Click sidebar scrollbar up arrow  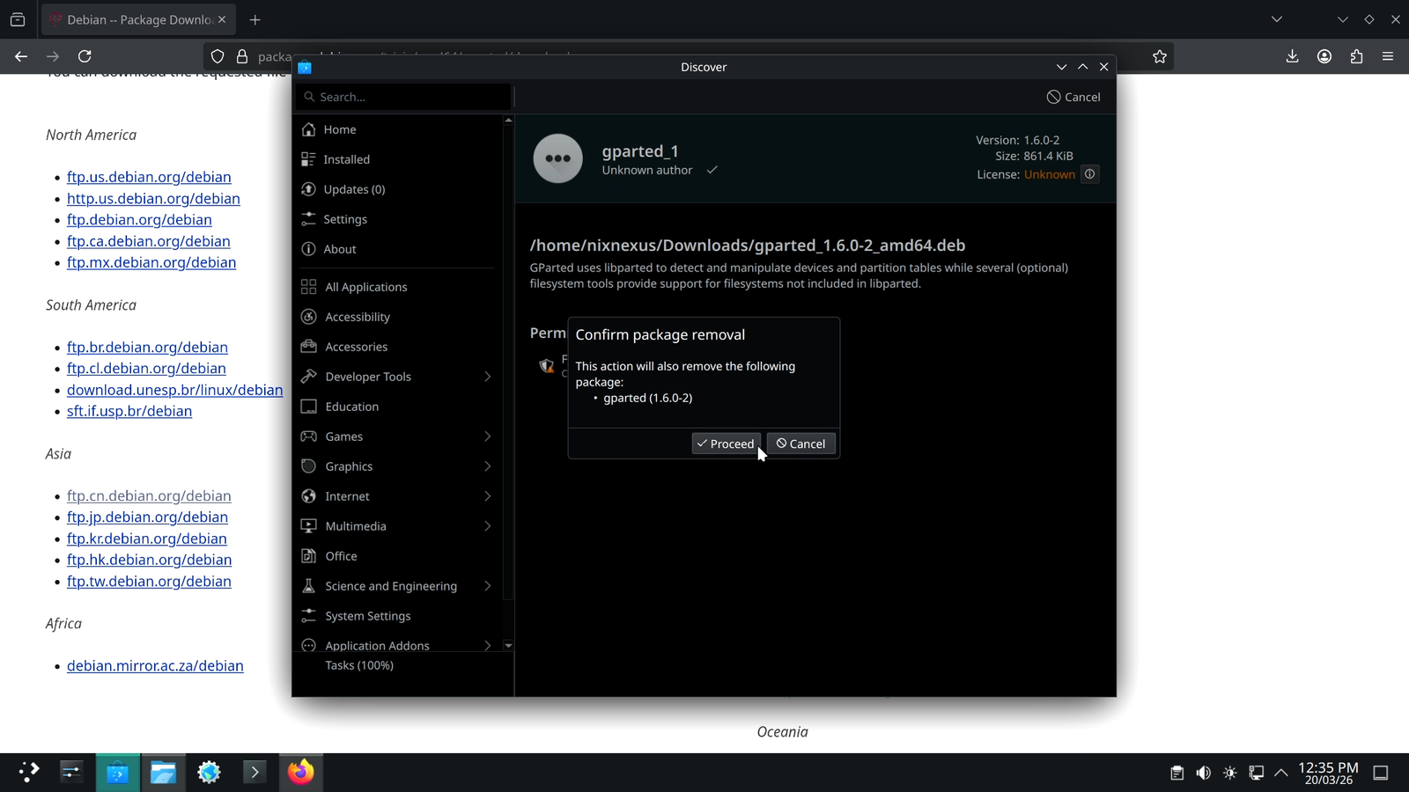pos(508,120)
